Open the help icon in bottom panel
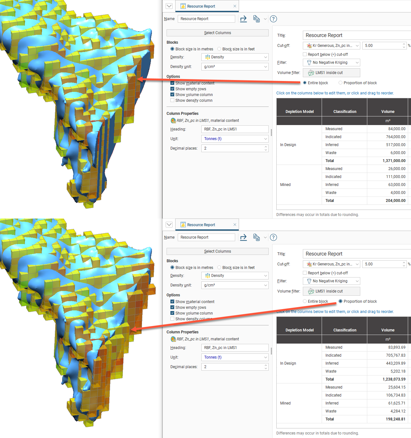Viewport: 411px width, 438px height. tap(273, 237)
